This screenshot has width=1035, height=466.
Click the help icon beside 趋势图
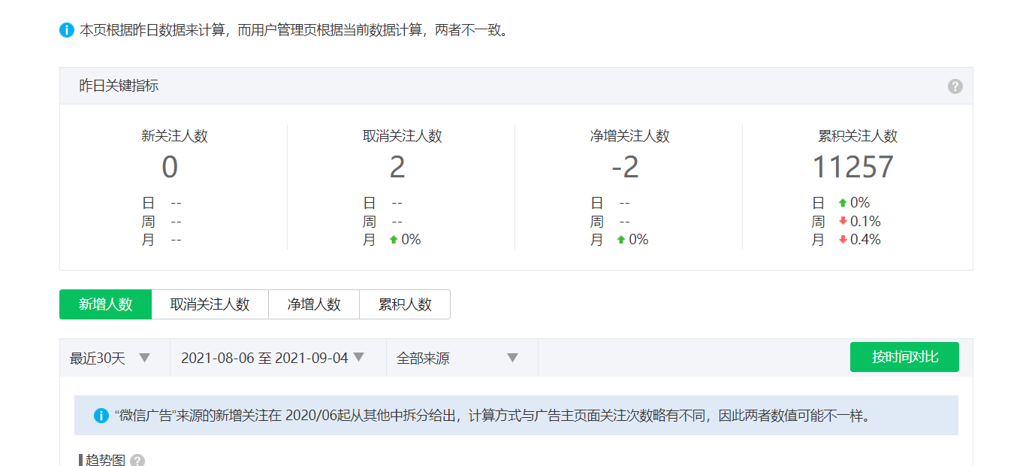point(137,460)
